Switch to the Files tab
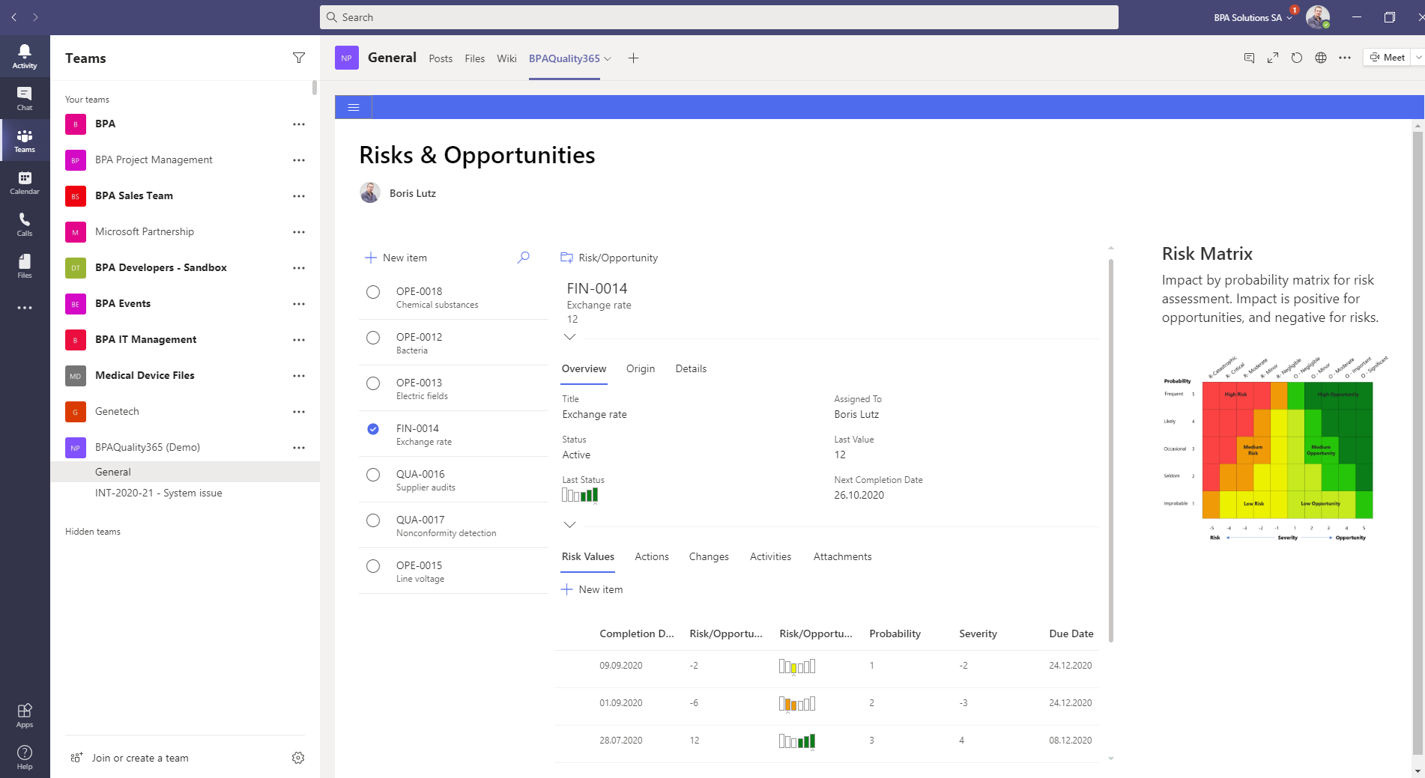1425x778 pixels. [x=474, y=58]
